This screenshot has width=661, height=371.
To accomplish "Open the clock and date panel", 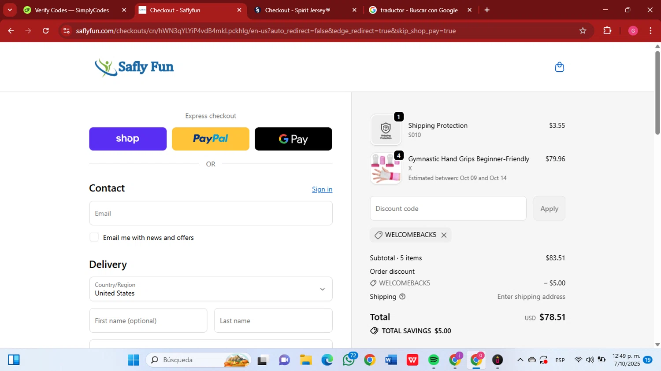I will 626,360.
